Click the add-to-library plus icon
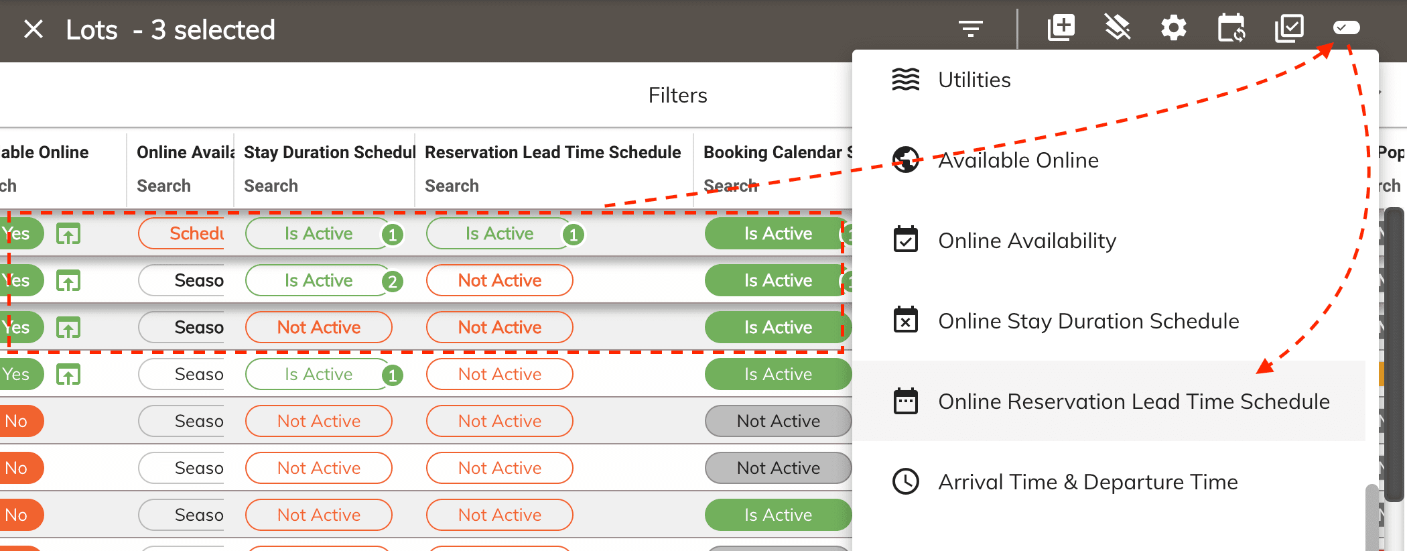This screenshot has height=551, width=1407. point(1061,28)
